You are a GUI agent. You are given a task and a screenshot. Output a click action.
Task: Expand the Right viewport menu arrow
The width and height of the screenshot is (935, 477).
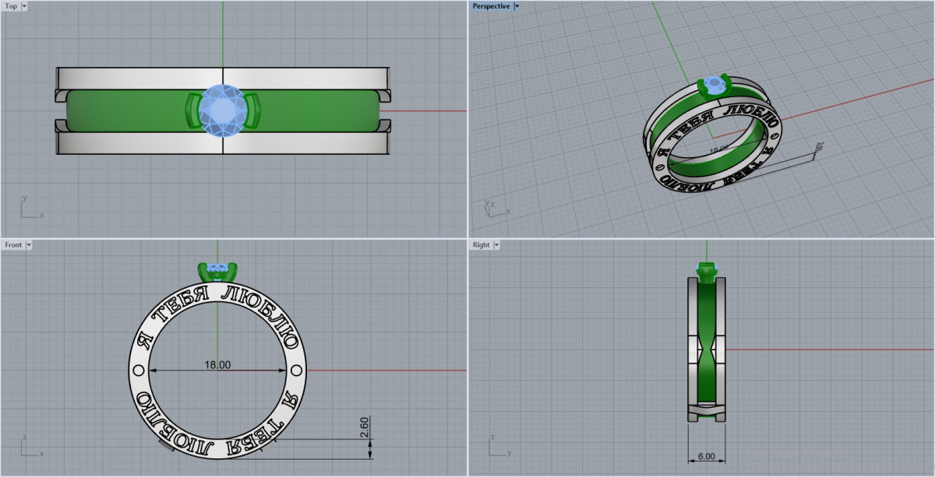pos(497,245)
